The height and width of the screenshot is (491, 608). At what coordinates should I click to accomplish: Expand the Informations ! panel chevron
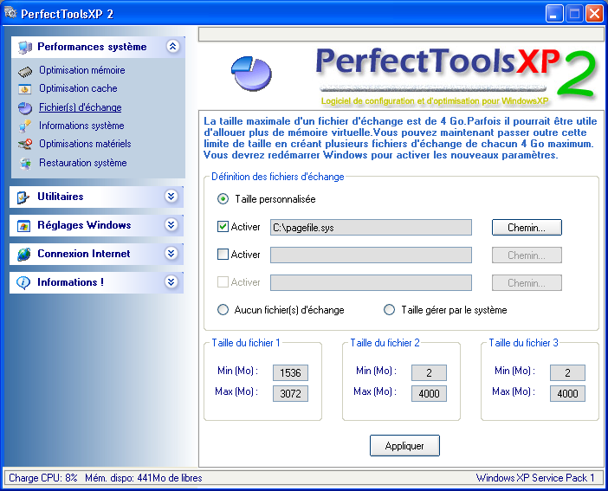click(171, 281)
